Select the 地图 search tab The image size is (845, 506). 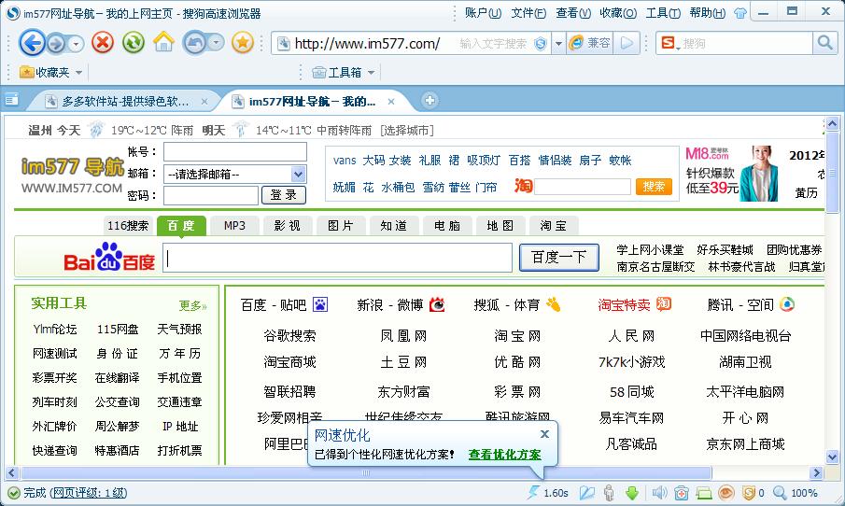point(500,226)
